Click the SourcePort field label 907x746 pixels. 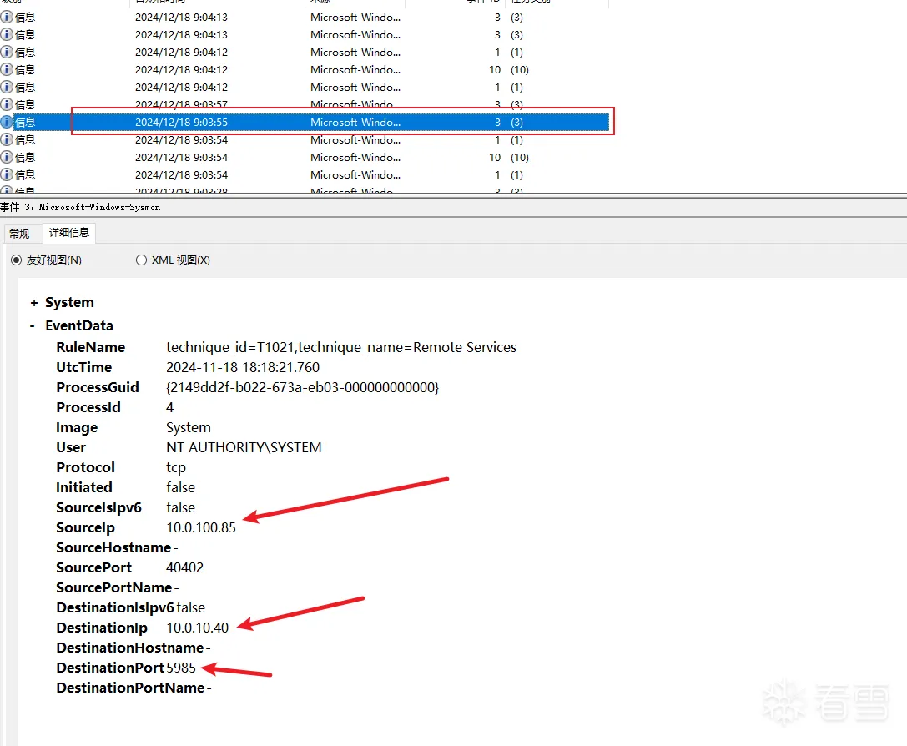click(94, 567)
